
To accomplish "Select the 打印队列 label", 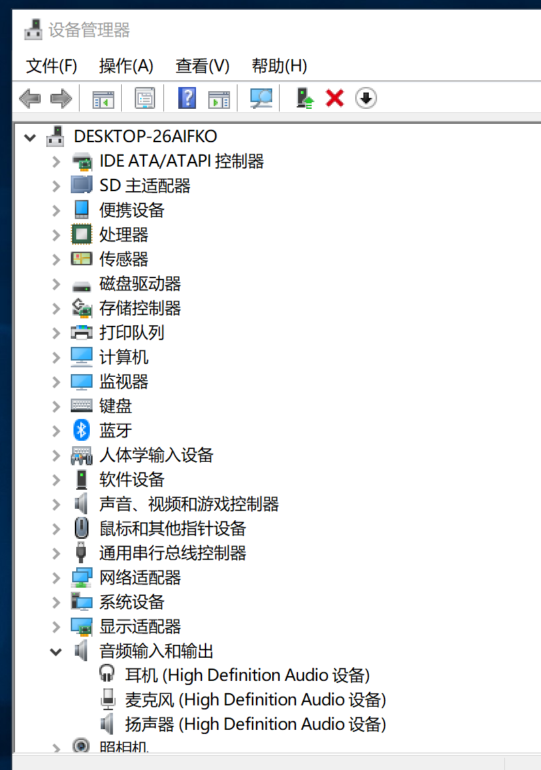I will 132,333.
